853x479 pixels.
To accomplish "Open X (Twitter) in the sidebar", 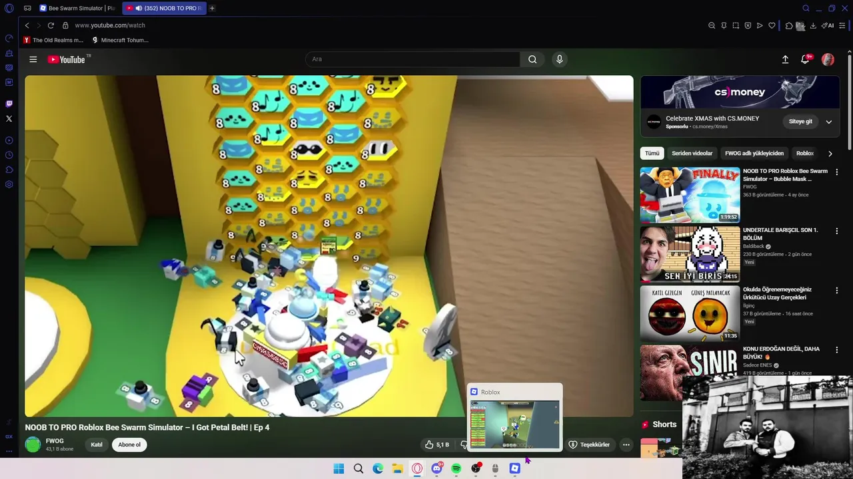I will pos(9,118).
